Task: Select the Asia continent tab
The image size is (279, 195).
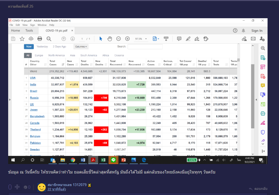Action: (x=72, y=55)
